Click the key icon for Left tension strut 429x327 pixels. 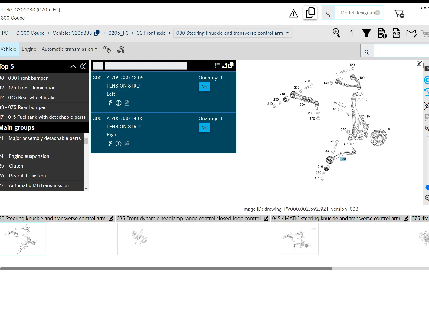(x=110, y=103)
